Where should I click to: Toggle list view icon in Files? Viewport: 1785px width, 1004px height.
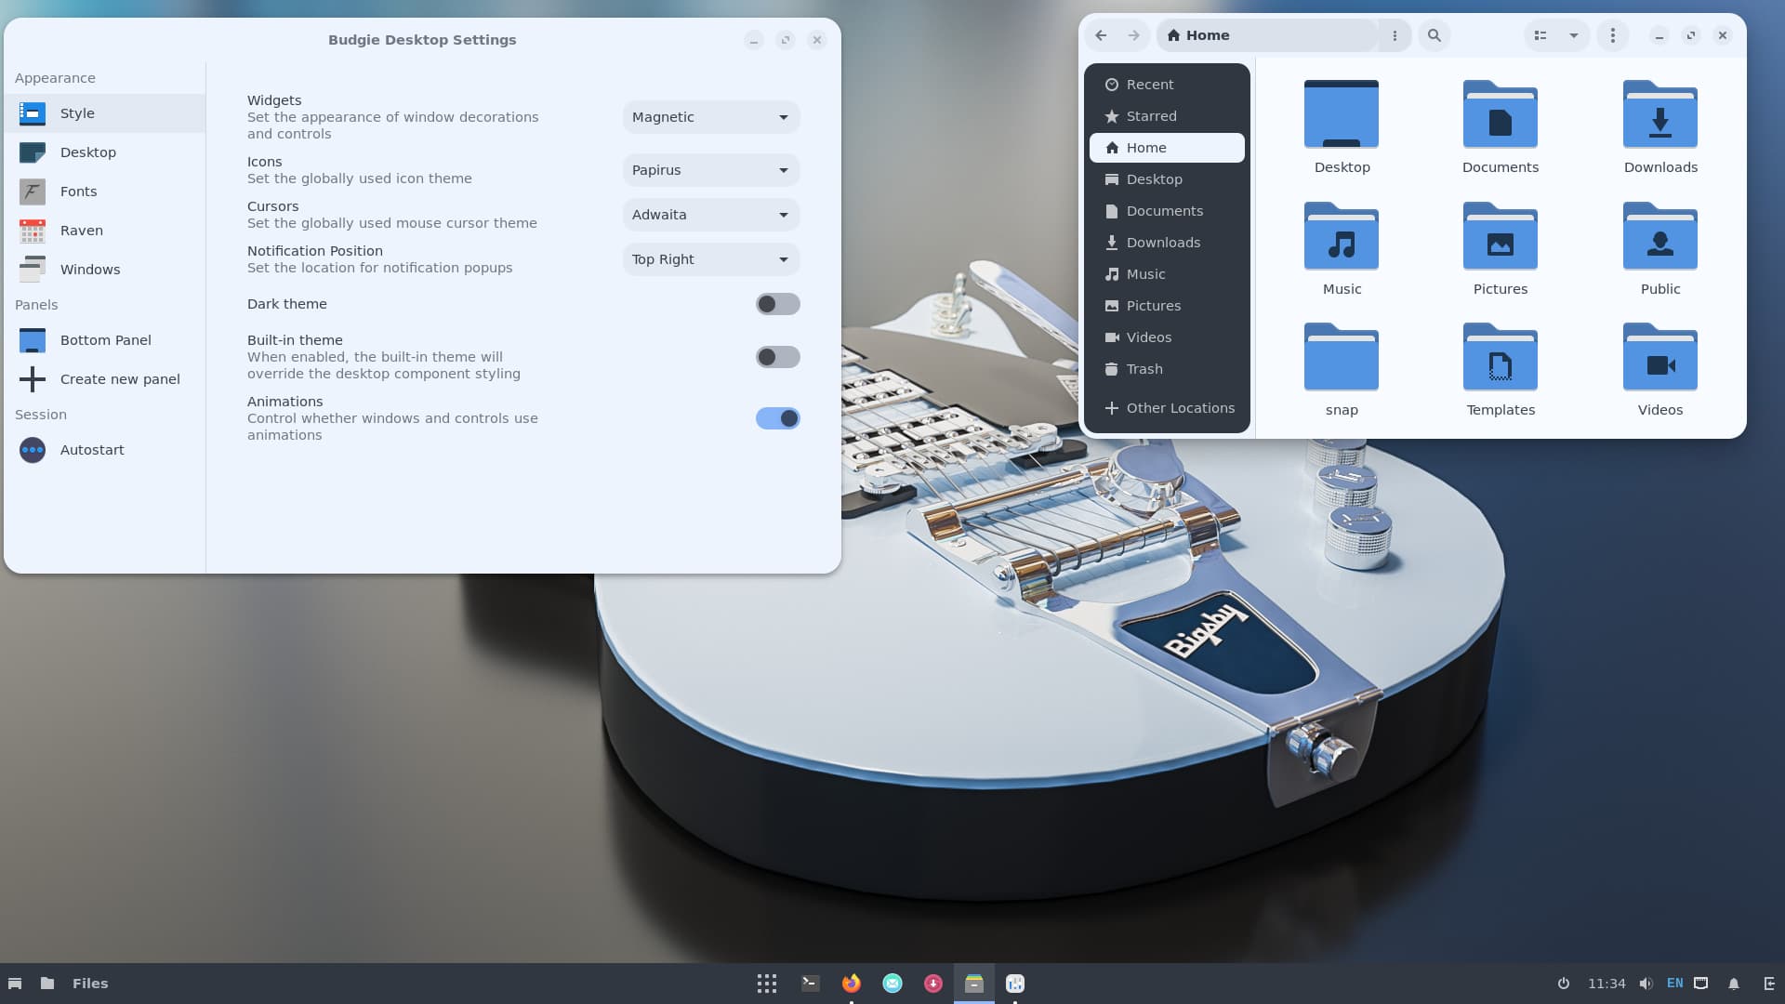coord(1540,35)
